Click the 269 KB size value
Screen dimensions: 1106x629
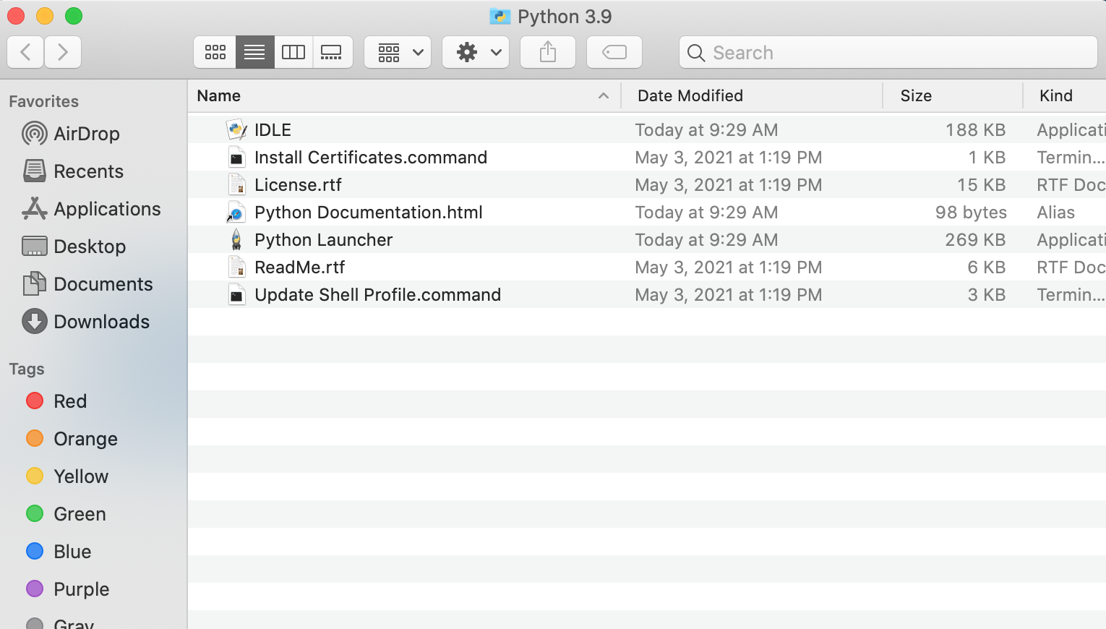(x=975, y=240)
